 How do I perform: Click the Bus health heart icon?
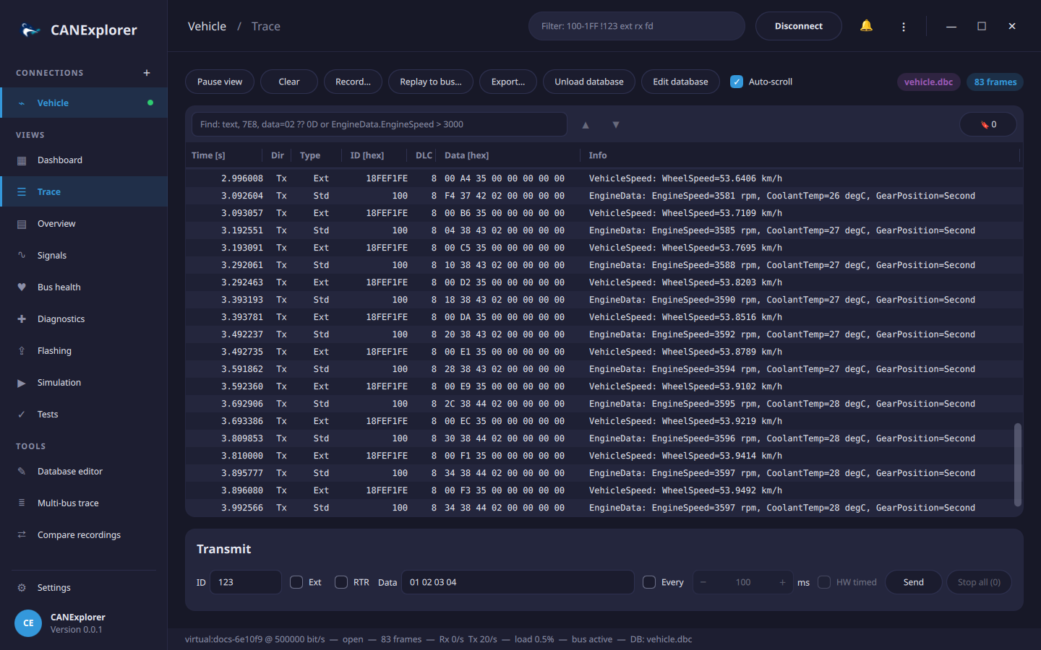click(x=22, y=287)
